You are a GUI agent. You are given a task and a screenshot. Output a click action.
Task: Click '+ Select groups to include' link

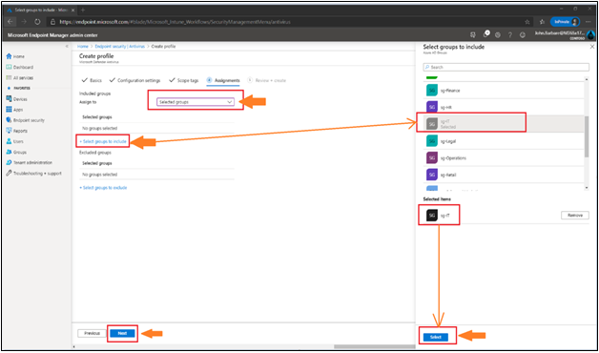103,142
